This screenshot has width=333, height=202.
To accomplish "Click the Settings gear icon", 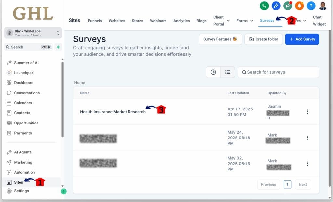I will [x=9, y=191].
